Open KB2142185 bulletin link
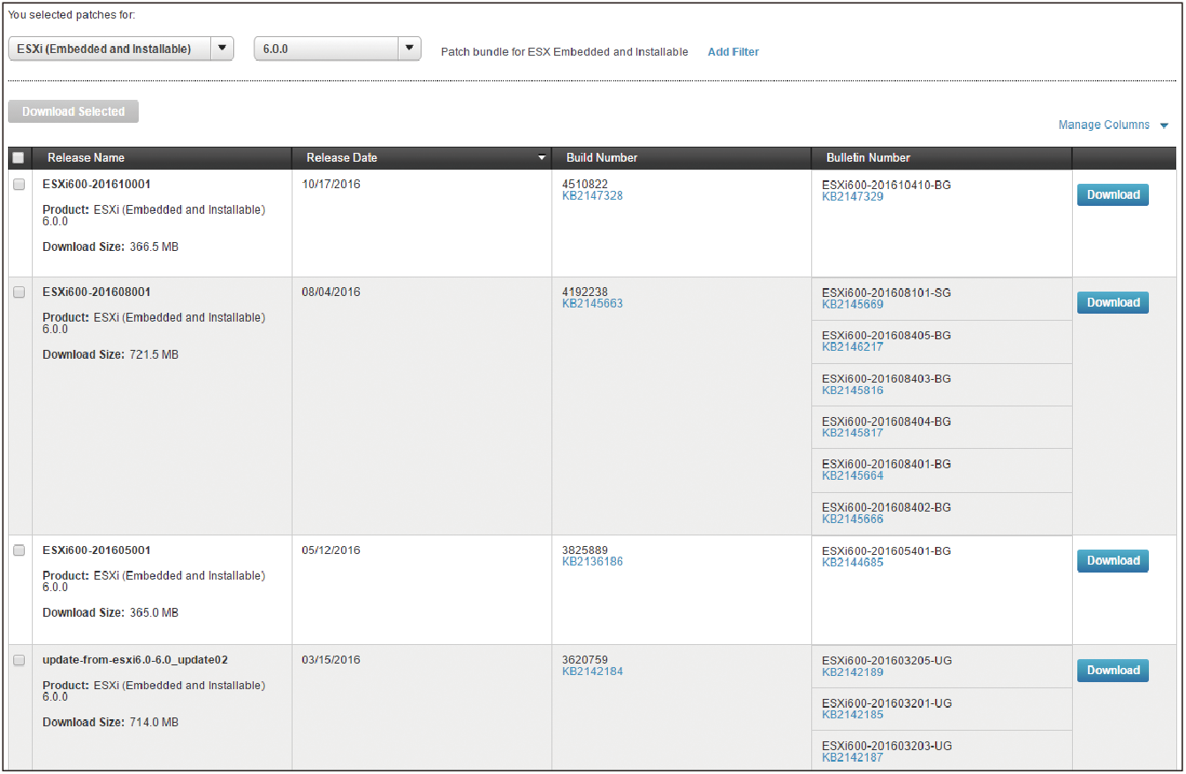This screenshot has height=774, width=1186. tap(853, 715)
